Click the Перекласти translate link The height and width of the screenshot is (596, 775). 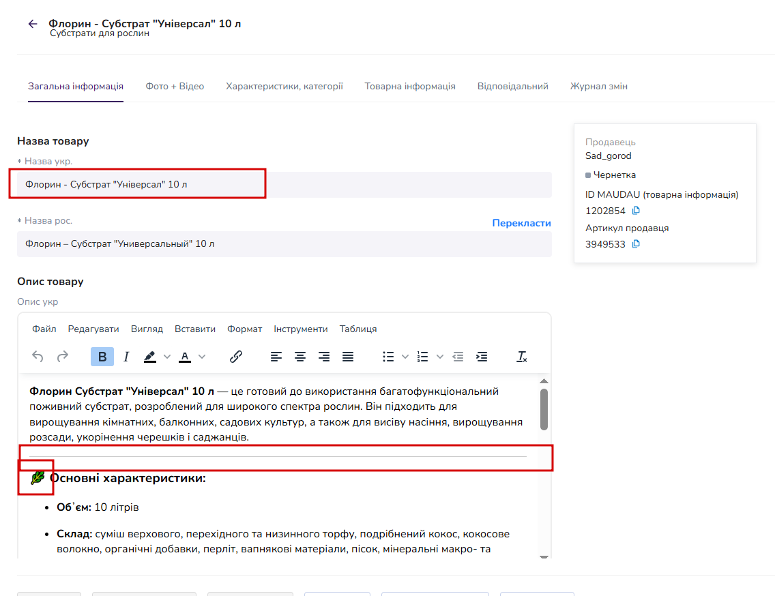coord(521,223)
